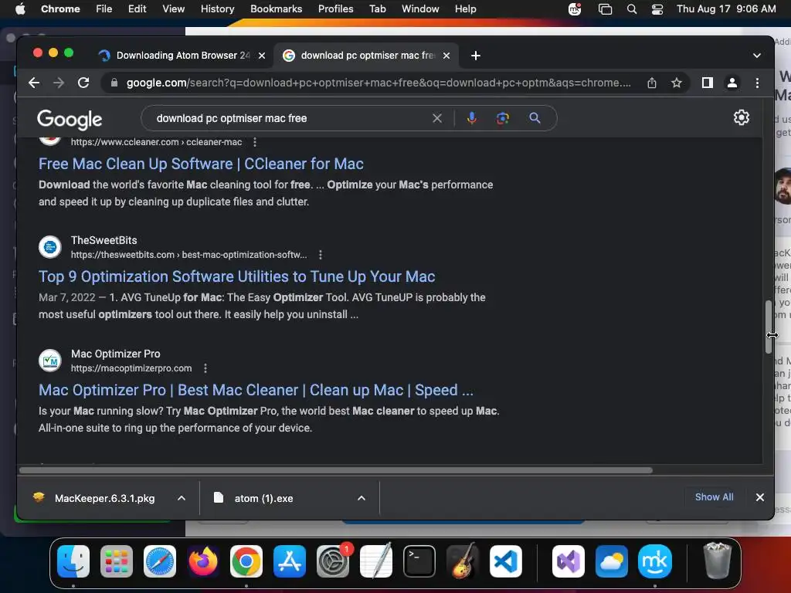Click the Mac Optimizer Pro site favicon

[x=50, y=361]
